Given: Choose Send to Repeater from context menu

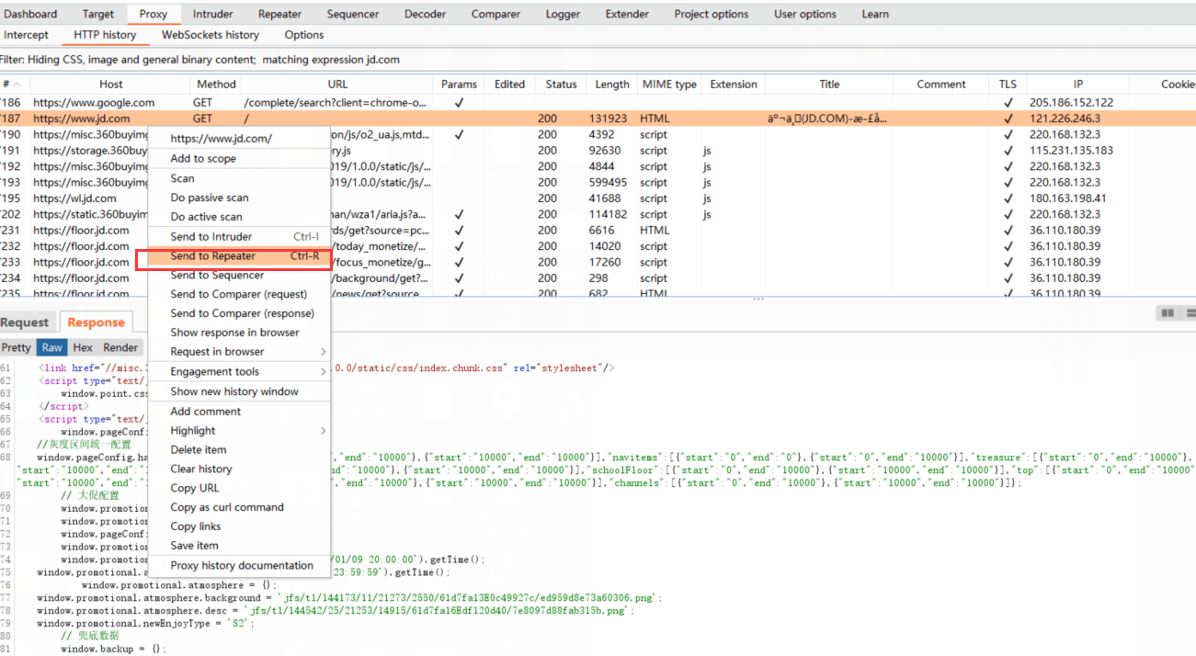Looking at the screenshot, I should click(213, 256).
